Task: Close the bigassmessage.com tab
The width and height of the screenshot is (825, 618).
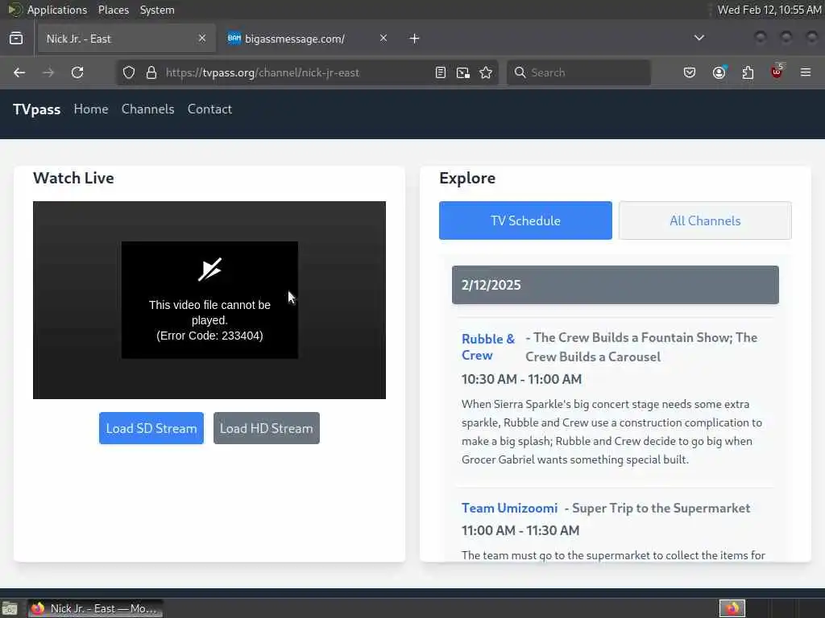Action: point(383,38)
